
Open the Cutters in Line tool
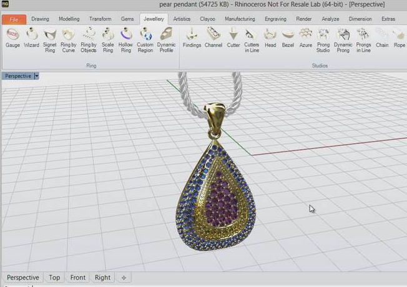coord(252,41)
